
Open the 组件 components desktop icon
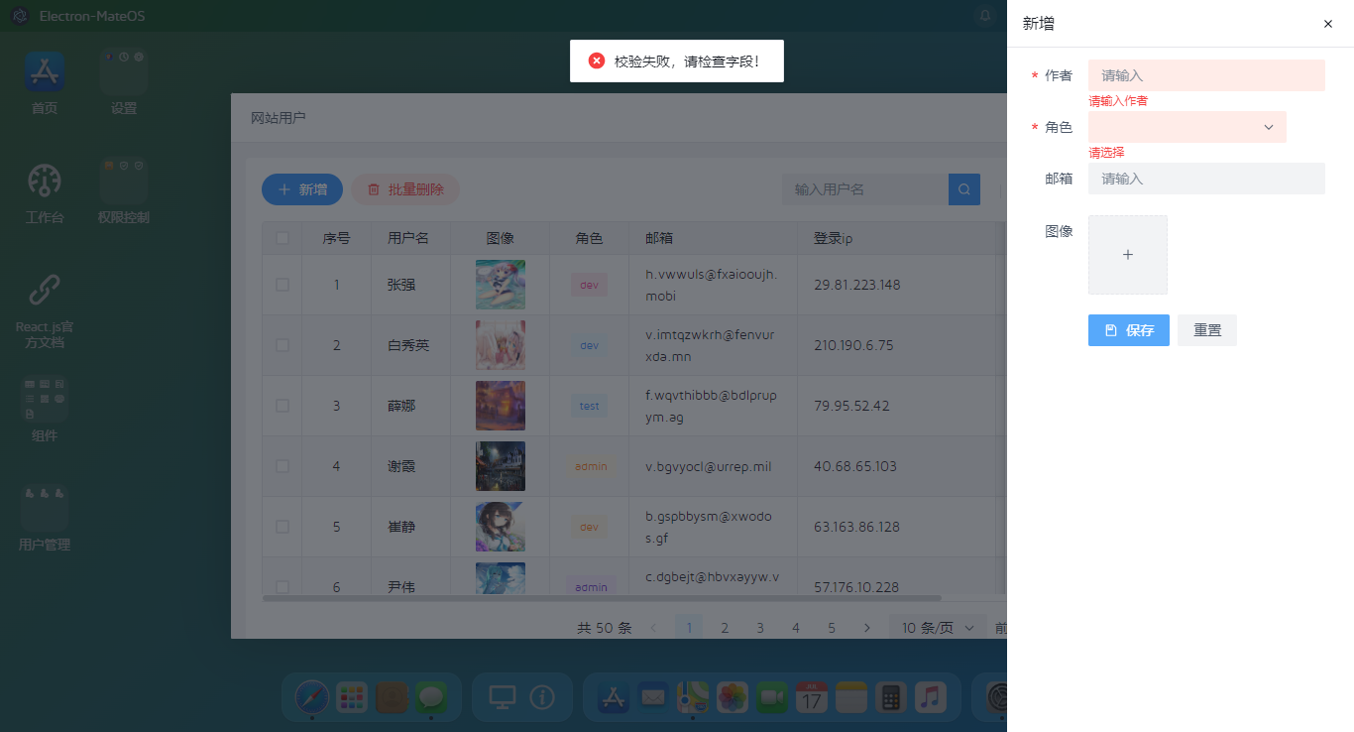pos(44,399)
